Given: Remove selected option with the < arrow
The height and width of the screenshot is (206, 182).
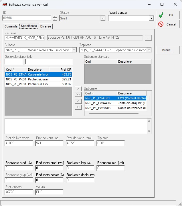Looking at the screenshot, I should point(78,101).
